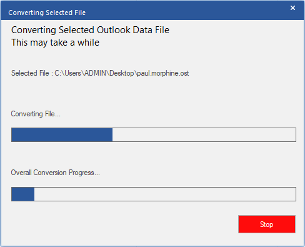The width and height of the screenshot is (305, 247).
Task: Click the Desktop folder in the file path
Action: pyautogui.click(x=122, y=73)
